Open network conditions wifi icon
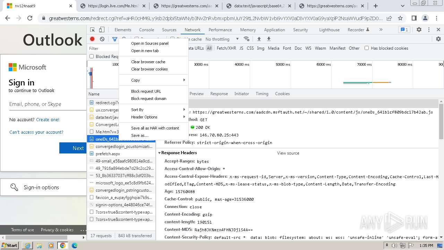Image resolution: width=444 pixels, height=250 pixels. click(x=247, y=39)
